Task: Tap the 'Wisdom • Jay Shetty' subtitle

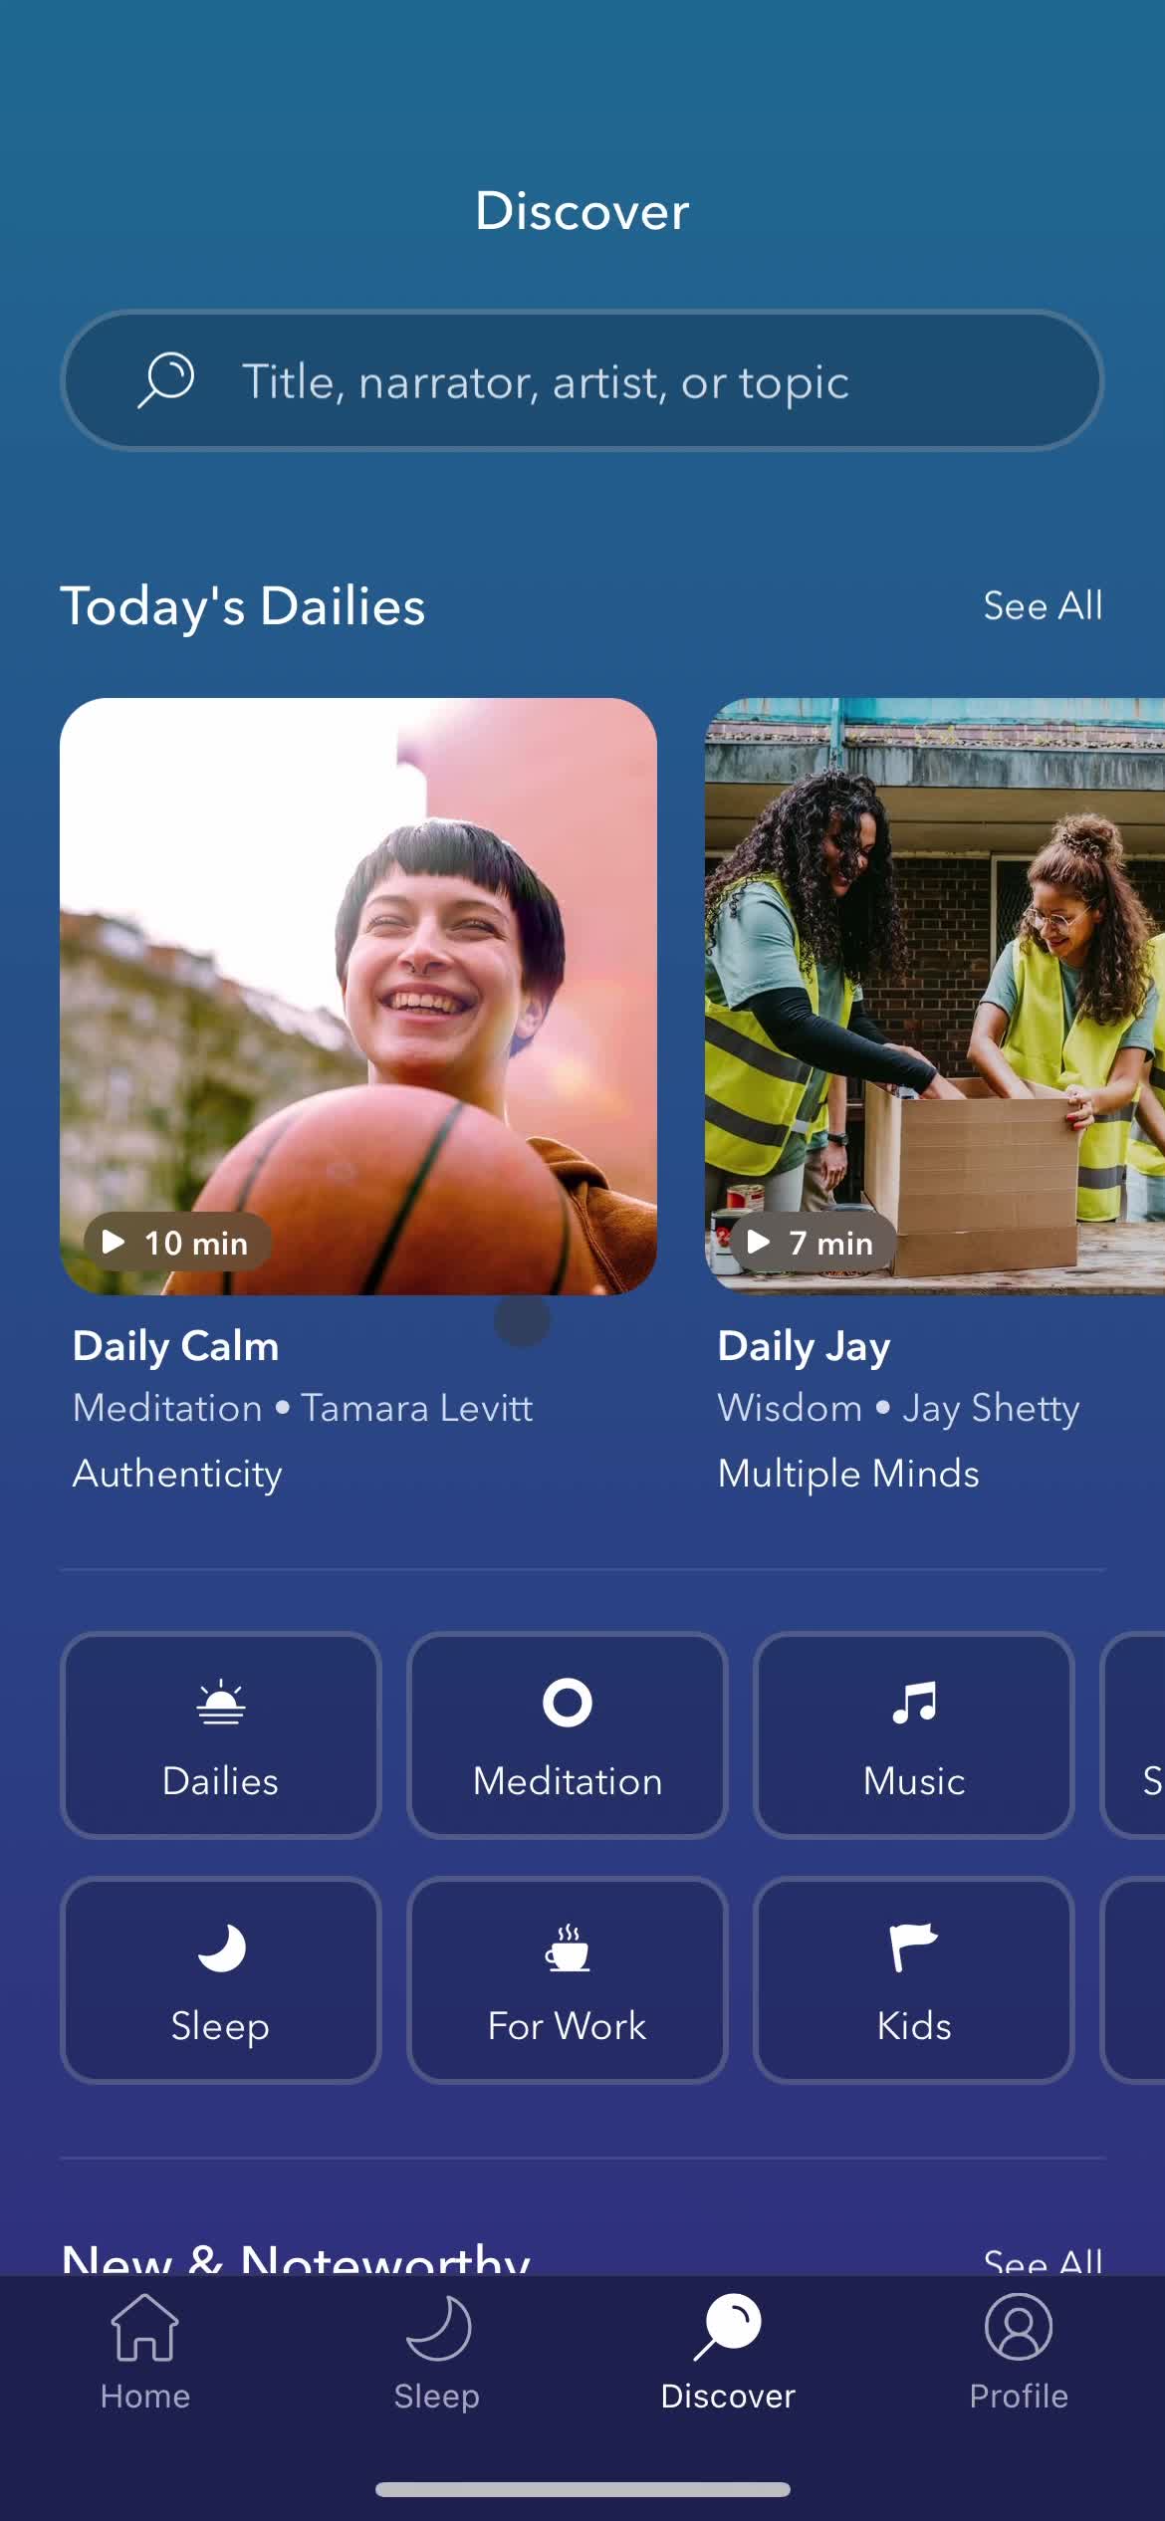Action: (898, 1408)
